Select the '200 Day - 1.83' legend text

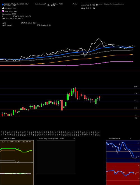tap(11, 12)
